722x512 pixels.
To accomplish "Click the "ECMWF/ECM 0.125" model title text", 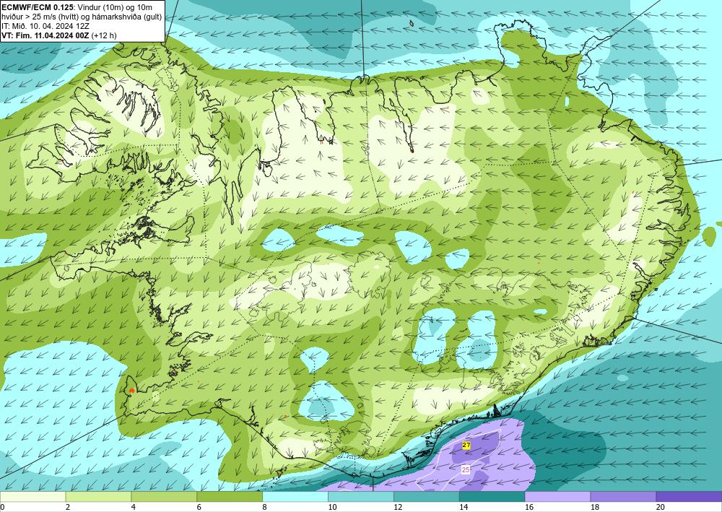I will click(x=38, y=7).
